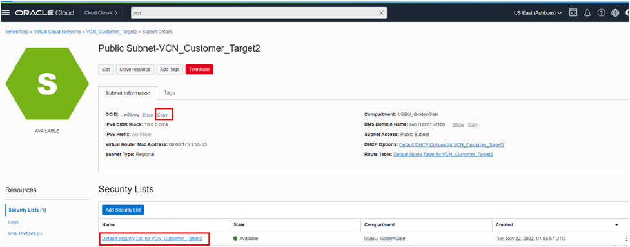Open Default Security List for VCN_Customer_Target2

pos(152,239)
